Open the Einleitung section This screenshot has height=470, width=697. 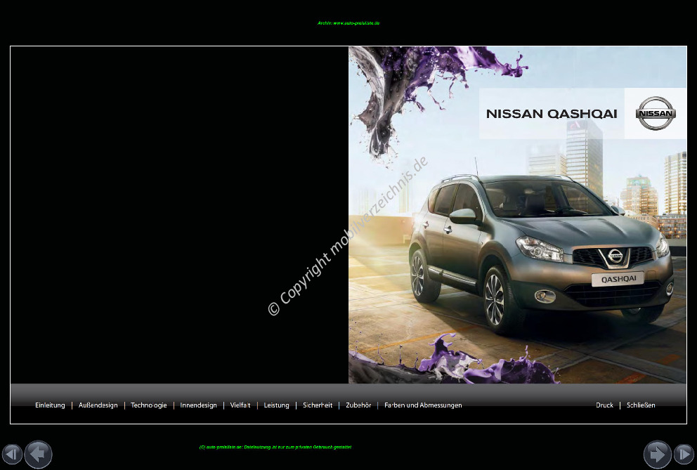pyautogui.click(x=50, y=405)
